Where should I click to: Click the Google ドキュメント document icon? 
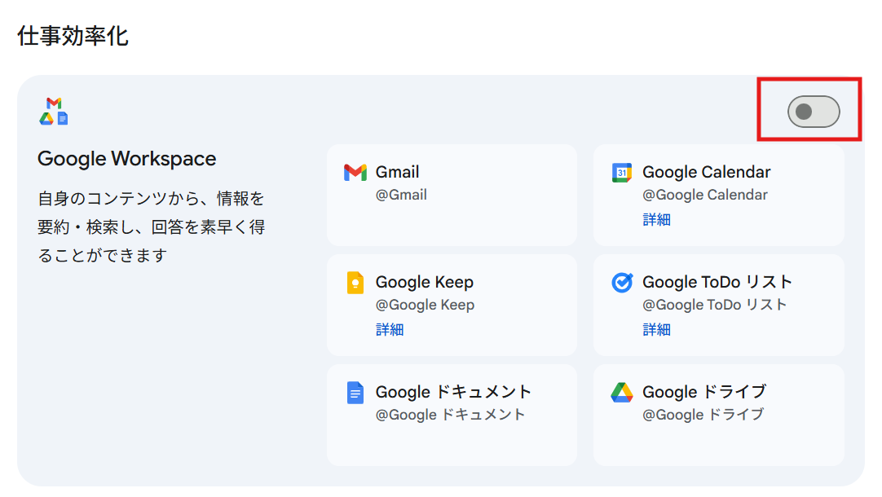click(x=355, y=393)
